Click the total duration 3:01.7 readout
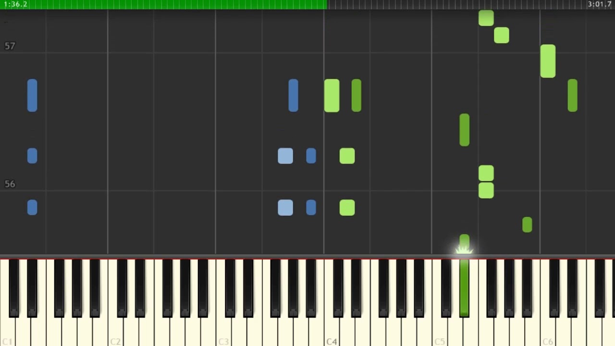 point(599,4)
